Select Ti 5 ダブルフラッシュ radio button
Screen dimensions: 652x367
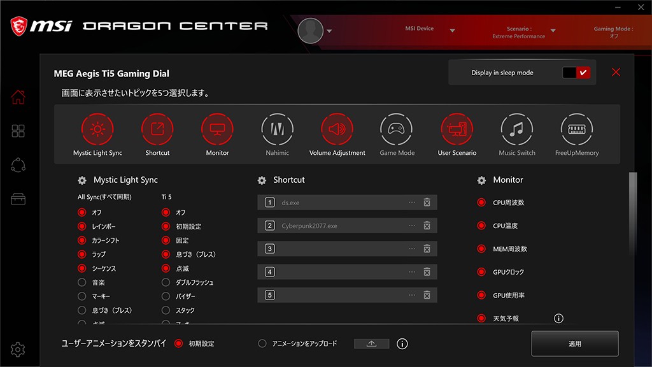pyautogui.click(x=166, y=282)
